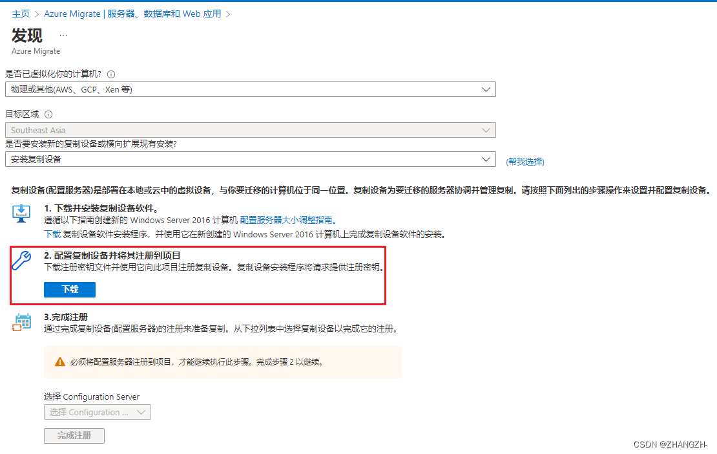Click the wrench icon for step 2
This screenshot has width=717, height=454.
coord(21,261)
